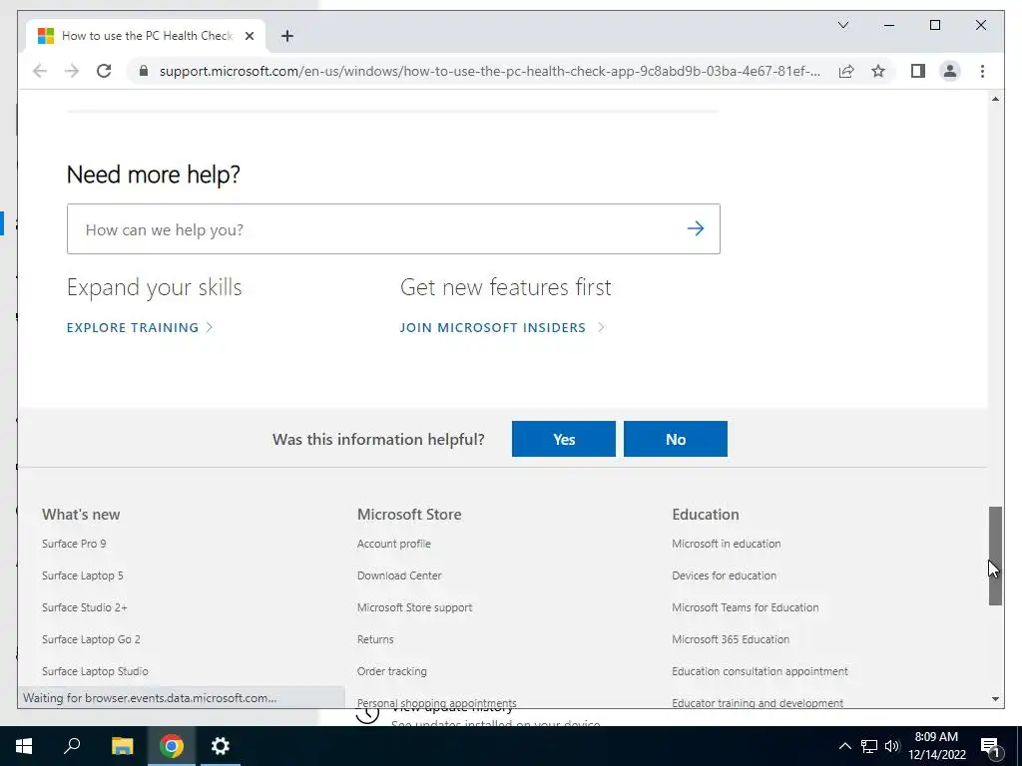Open the Chrome profile avatar
Image resolution: width=1022 pixels, height=766 pixels.
(x=950, y=71)
